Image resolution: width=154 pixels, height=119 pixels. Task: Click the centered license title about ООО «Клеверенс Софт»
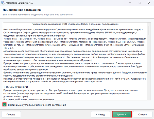tap(75, 24)
